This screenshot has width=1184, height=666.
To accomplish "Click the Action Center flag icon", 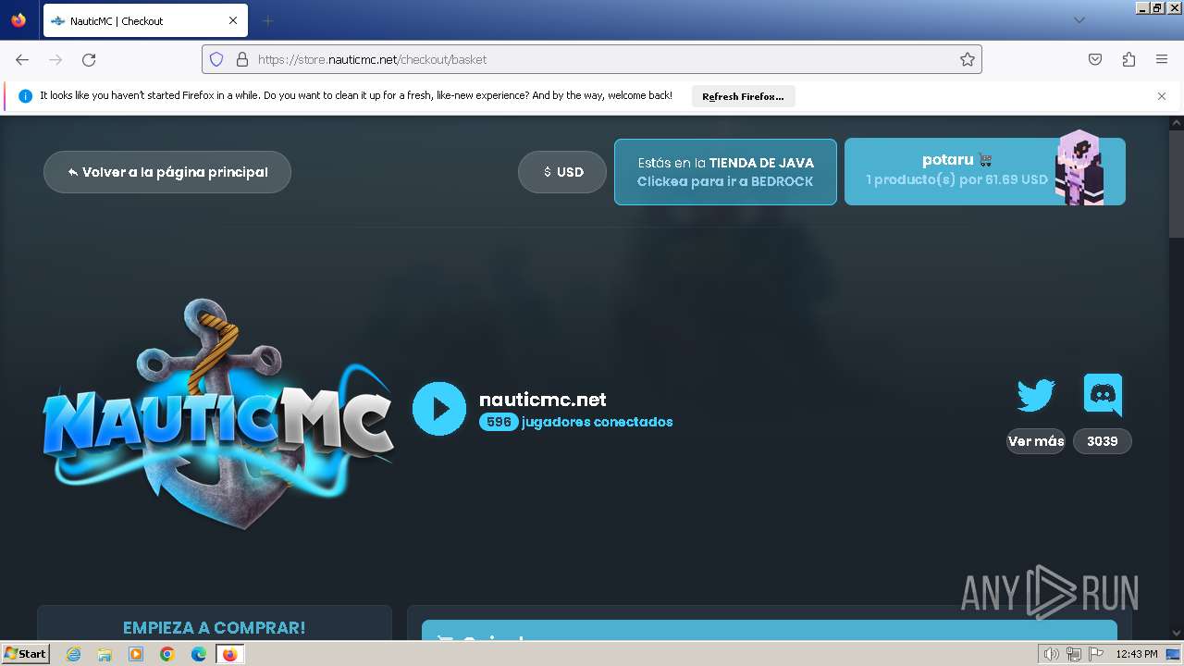I will (1095, 654).
